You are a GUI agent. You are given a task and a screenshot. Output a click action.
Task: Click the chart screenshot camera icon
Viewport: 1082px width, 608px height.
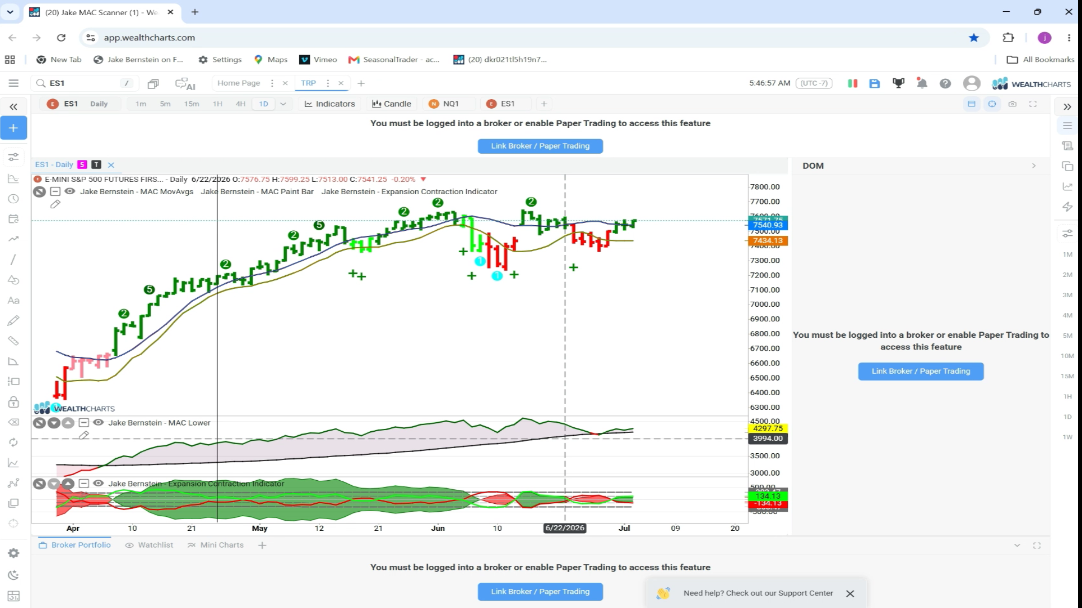[1013, 104]
